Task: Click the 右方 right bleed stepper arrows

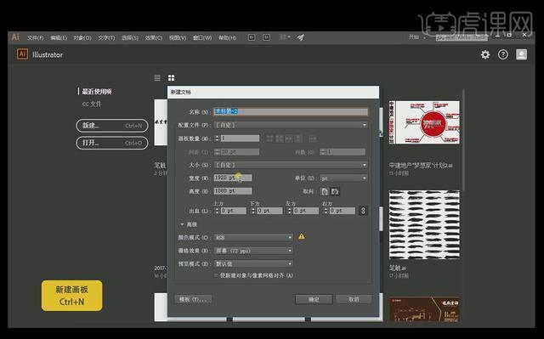Action: pyautogui.click(x=326, y=211)
